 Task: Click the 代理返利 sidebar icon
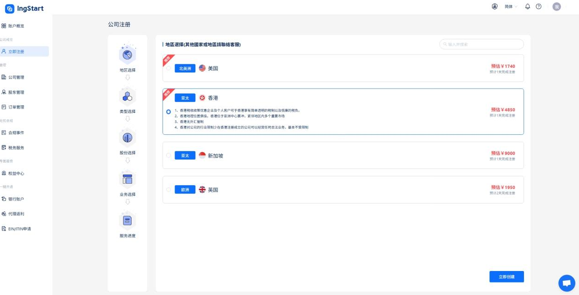[4, 214]
